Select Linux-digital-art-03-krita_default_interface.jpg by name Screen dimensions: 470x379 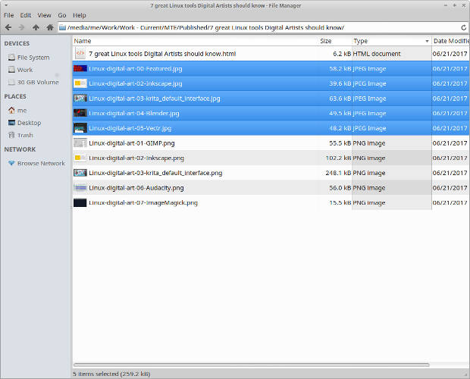[x=155, y=99]
